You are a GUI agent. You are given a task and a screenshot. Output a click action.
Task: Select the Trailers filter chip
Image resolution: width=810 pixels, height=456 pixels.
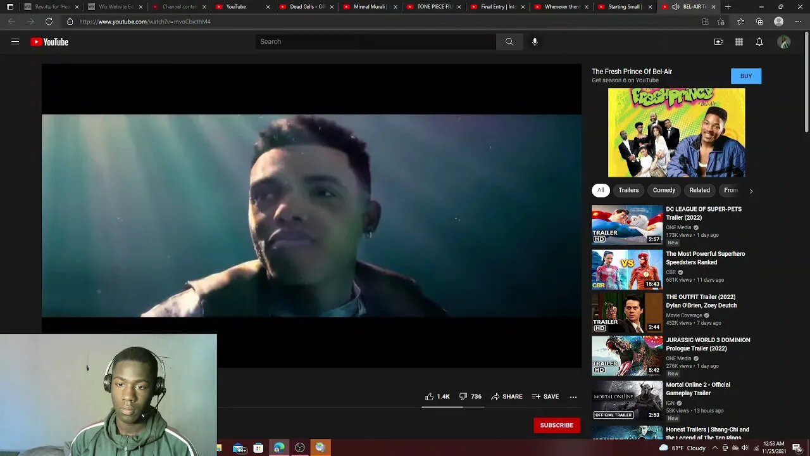[628, 190]
